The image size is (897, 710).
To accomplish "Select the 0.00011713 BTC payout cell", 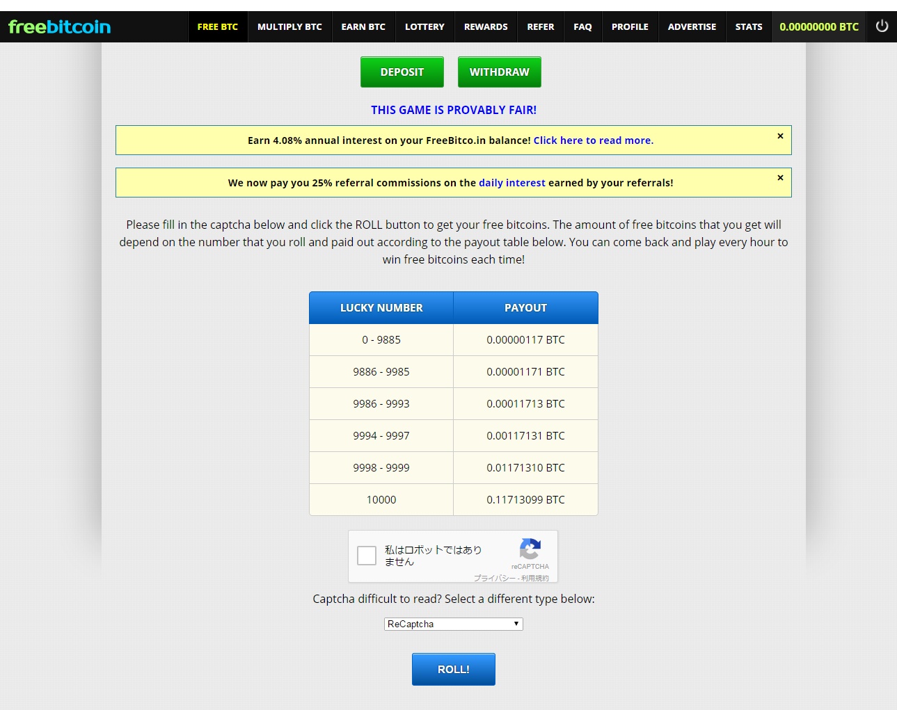I will coord(526,404).
